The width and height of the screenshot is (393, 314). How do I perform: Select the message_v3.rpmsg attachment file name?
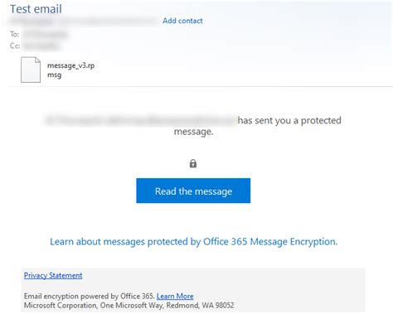click(x=70, y=70)
